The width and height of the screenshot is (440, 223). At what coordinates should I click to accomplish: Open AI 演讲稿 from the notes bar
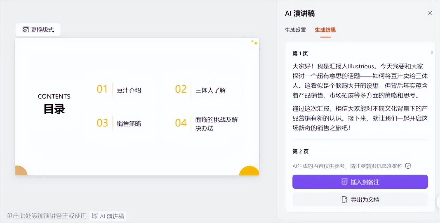point(108,216)
